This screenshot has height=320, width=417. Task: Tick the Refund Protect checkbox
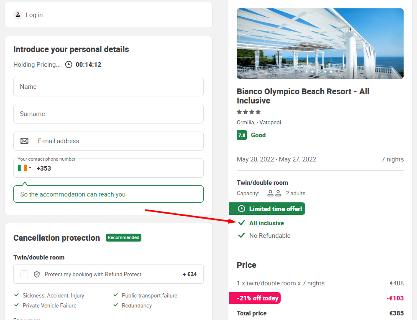pyautogui.click(x=24, y=275)
